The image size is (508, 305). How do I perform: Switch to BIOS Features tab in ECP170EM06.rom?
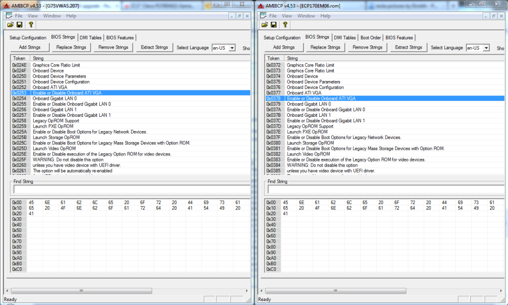coord(399,38)
